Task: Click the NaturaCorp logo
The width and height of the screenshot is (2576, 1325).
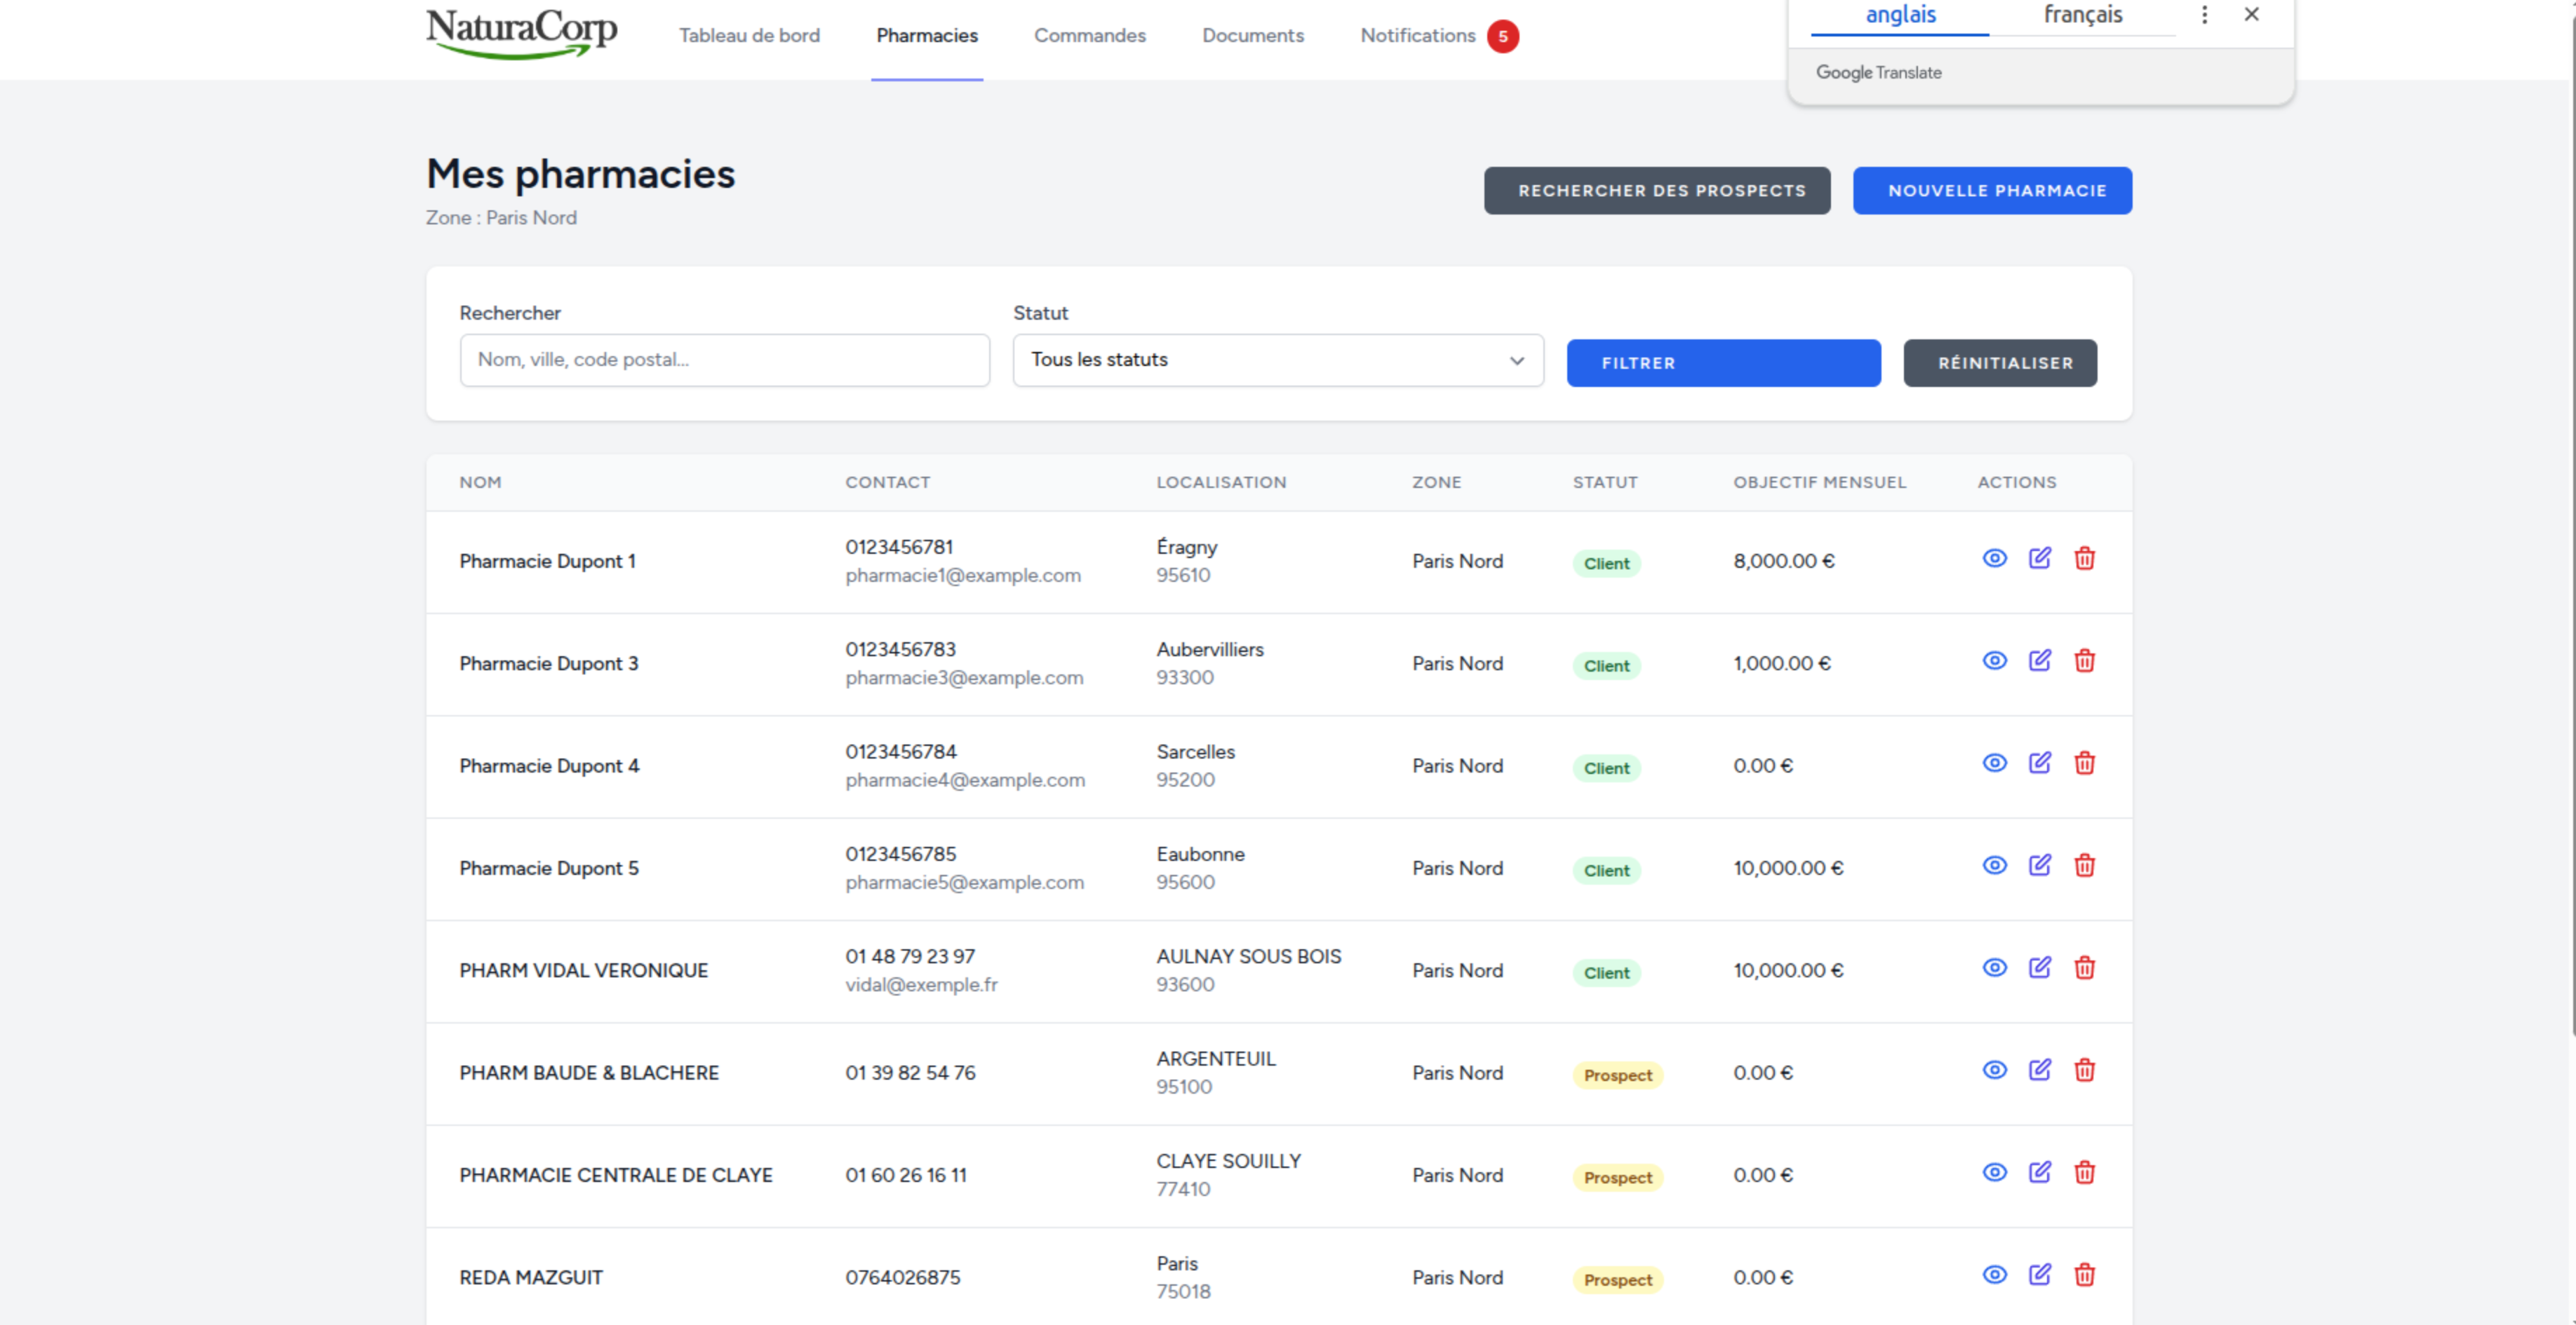Action: tap(521, 33)
